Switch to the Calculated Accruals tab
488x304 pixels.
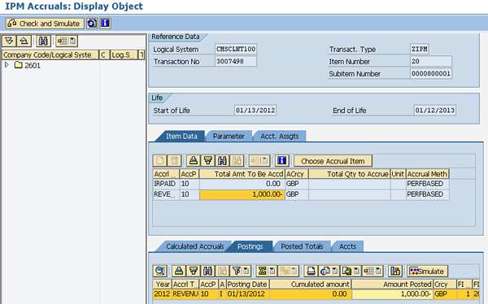195,246
